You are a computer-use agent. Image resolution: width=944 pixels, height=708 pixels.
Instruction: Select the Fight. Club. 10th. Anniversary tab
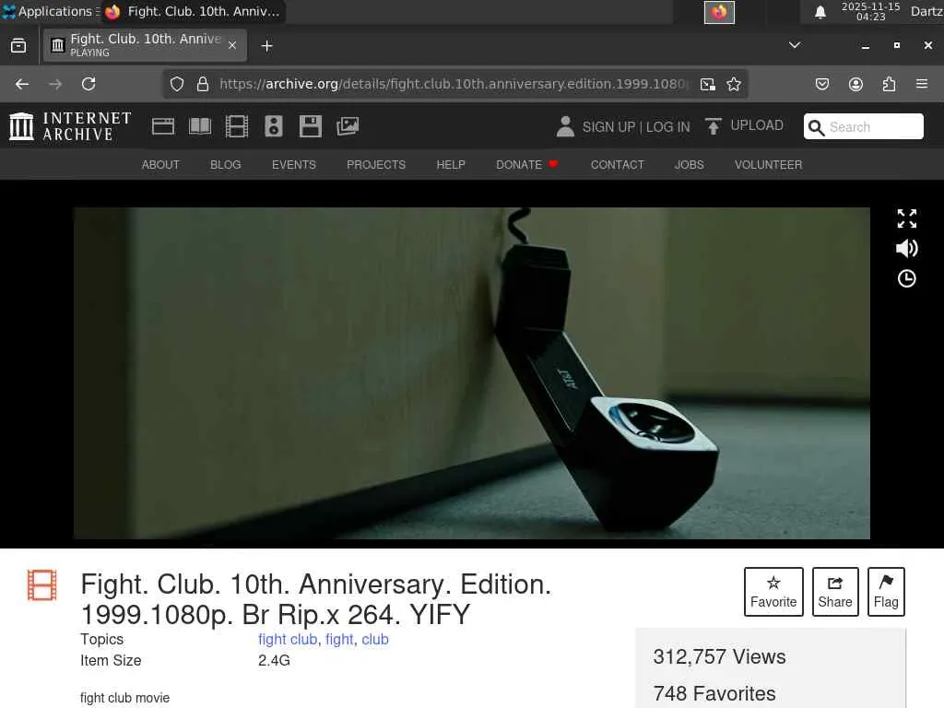[145, 45]
